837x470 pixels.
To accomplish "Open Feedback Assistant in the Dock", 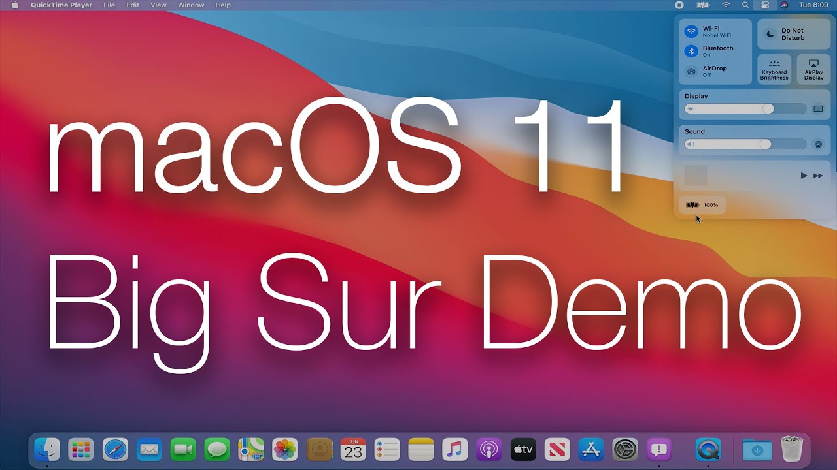I will tap(659, 449).
